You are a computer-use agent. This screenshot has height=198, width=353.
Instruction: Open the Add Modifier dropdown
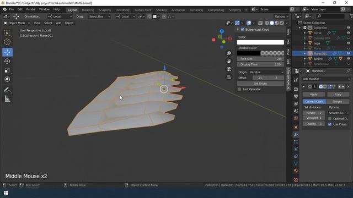pyautogui.click(x=326, y=79)
